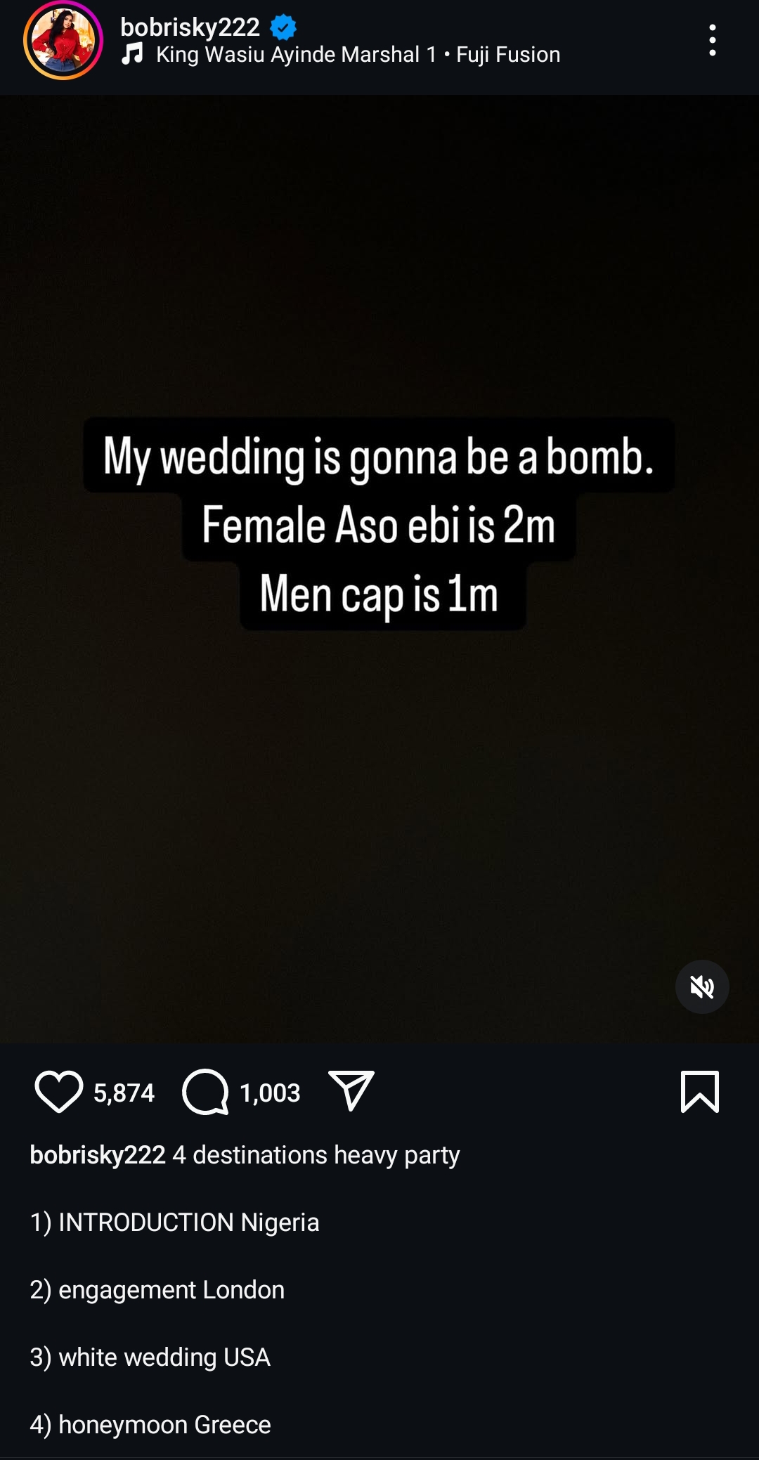Tap caption line white wedding USA
This screenshot has width=759, height=1460.
pyautogui.click(x=150, y=1357)
